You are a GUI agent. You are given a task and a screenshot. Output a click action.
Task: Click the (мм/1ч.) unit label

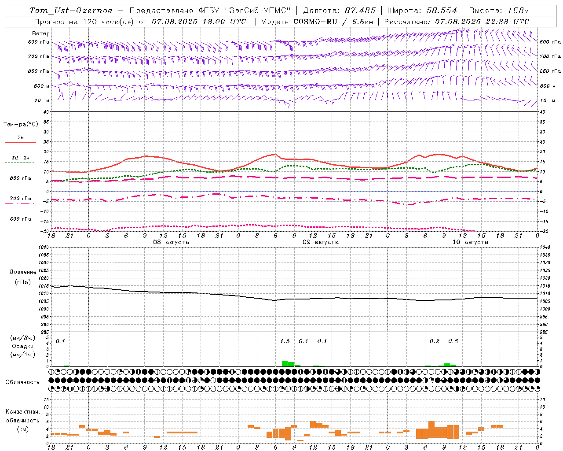[23, 355]
